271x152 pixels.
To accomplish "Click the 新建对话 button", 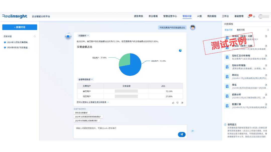I will coord(19,27).
